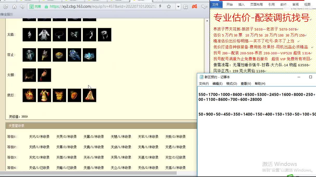The image size is (316, 177).
Task: Click 天佑/1/已收录 in 等级4 row
Action: [x=39, y=168]
